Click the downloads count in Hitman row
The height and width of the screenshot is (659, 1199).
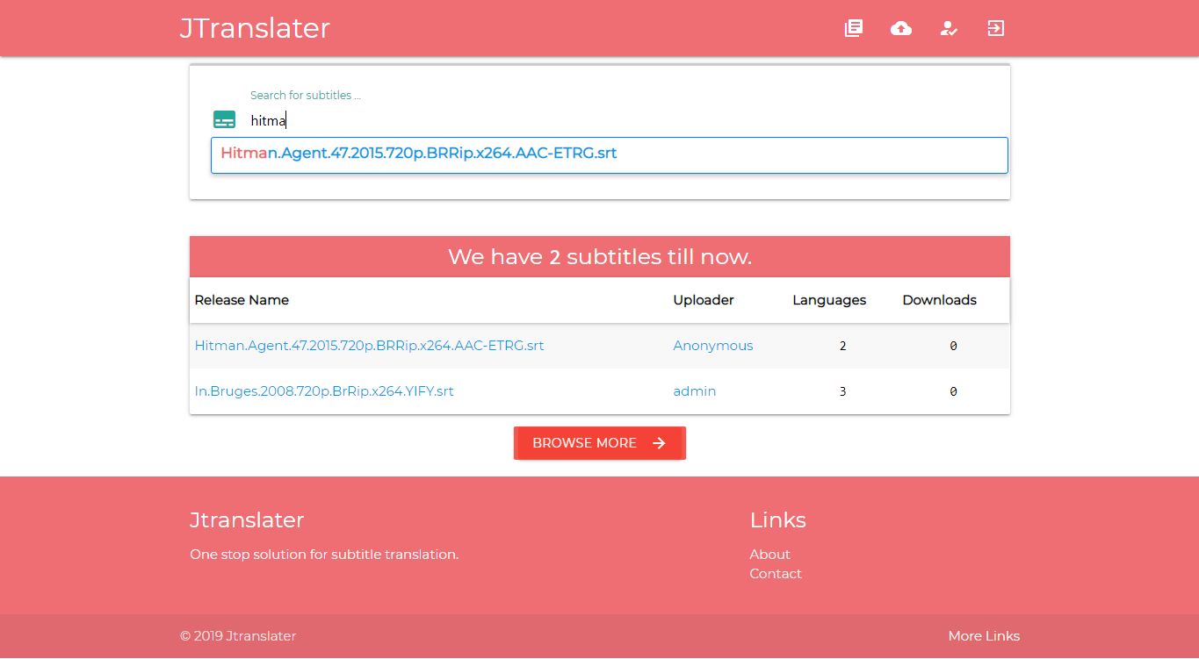tap(953, 346)
